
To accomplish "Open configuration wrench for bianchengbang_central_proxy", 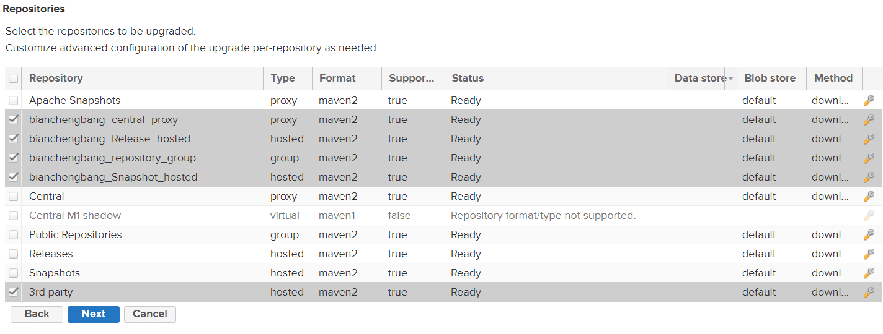I will coord(869,119).
